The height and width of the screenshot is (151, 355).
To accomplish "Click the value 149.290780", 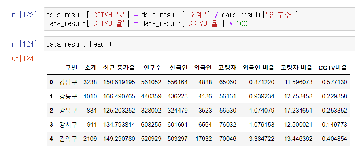I will click(119, 139).
